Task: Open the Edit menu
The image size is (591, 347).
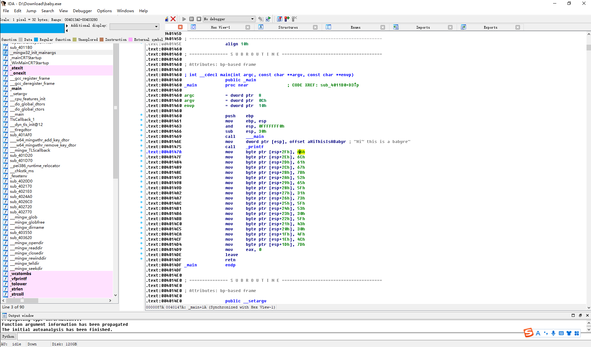Action: (18, 11)
